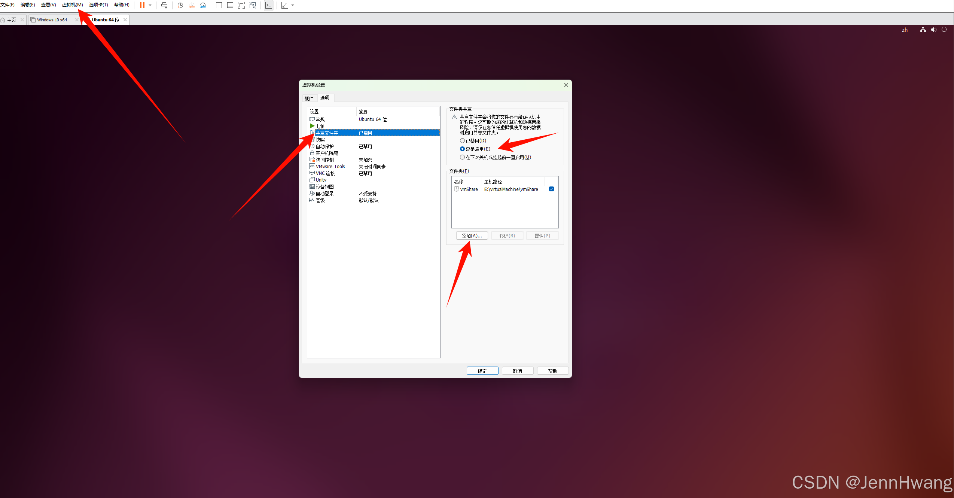Select 在下次关机或挂起前一直启用 radio option
954x498 pixels.
[462, 157]
